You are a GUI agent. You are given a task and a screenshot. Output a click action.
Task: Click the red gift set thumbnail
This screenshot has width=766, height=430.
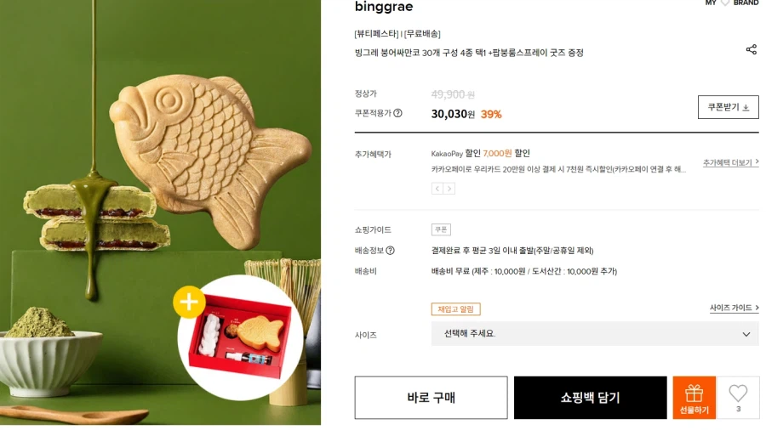click(x=240, y=337)
